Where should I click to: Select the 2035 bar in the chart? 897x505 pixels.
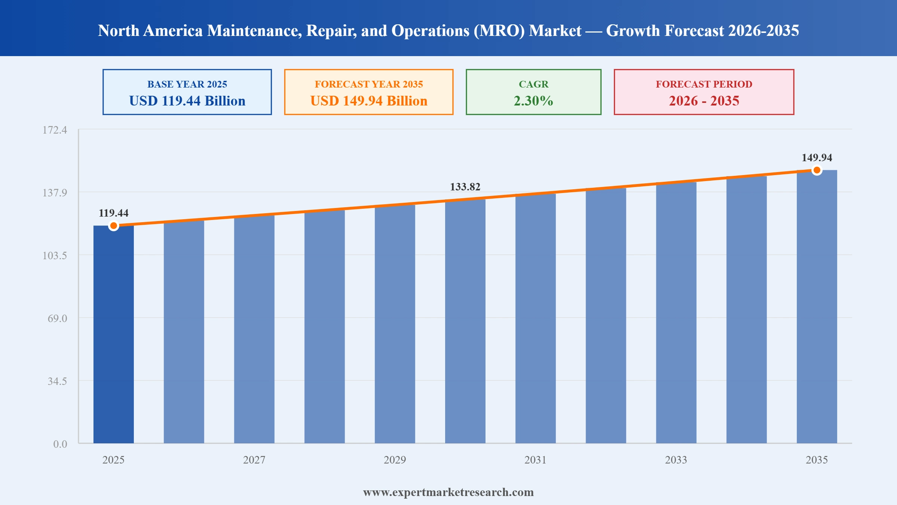pyautogui.click(x=817, y=307)
